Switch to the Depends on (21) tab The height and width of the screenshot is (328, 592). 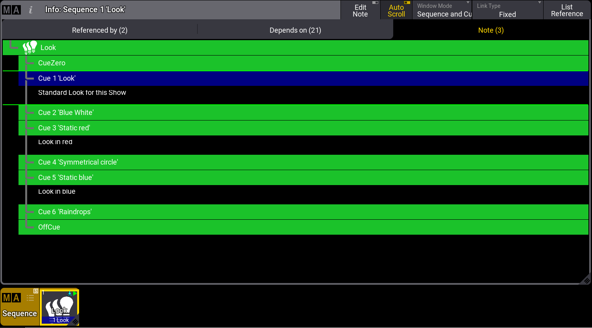coord(295,30)
